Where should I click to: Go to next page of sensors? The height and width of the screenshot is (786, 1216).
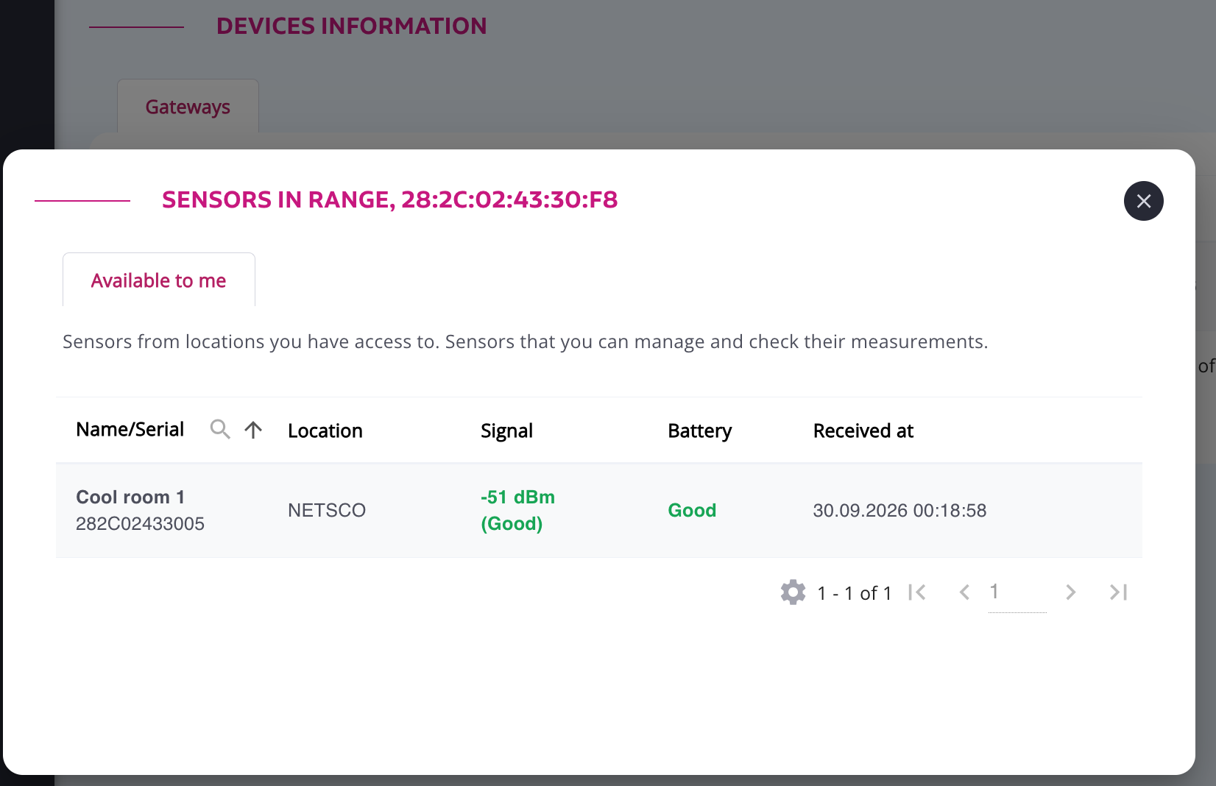(1071, 592)
